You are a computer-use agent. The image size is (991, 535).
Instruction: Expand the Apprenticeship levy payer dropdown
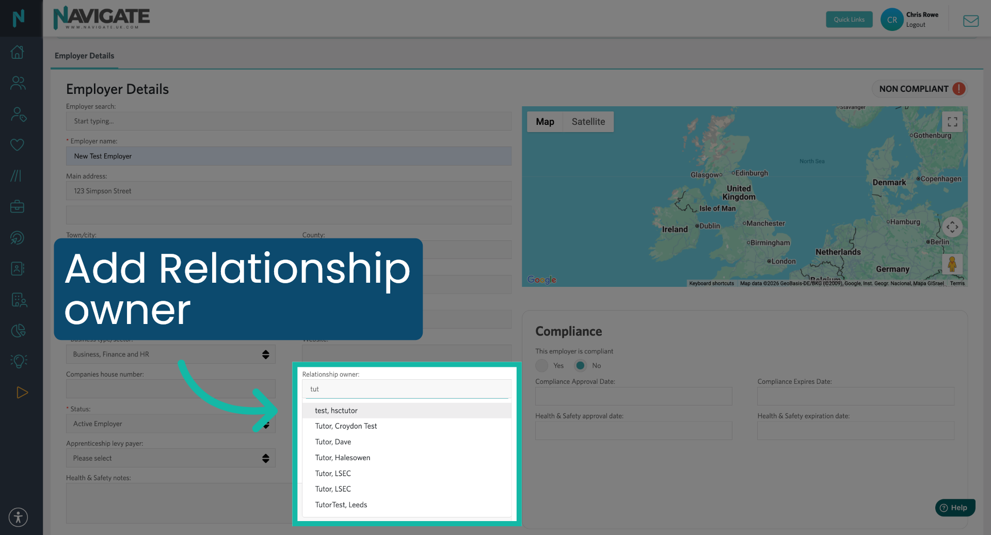click(x=171, y=458)
